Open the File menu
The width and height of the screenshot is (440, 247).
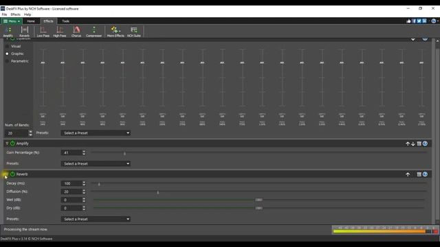click(5, 14)
